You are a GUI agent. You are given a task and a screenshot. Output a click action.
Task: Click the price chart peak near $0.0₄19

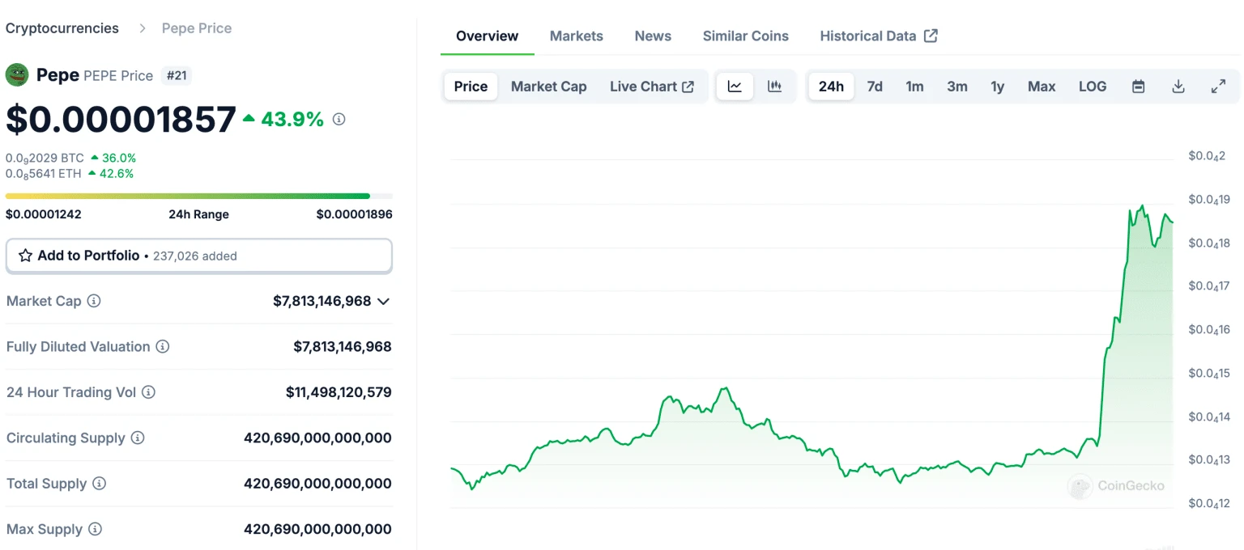tap(1142, 206)
